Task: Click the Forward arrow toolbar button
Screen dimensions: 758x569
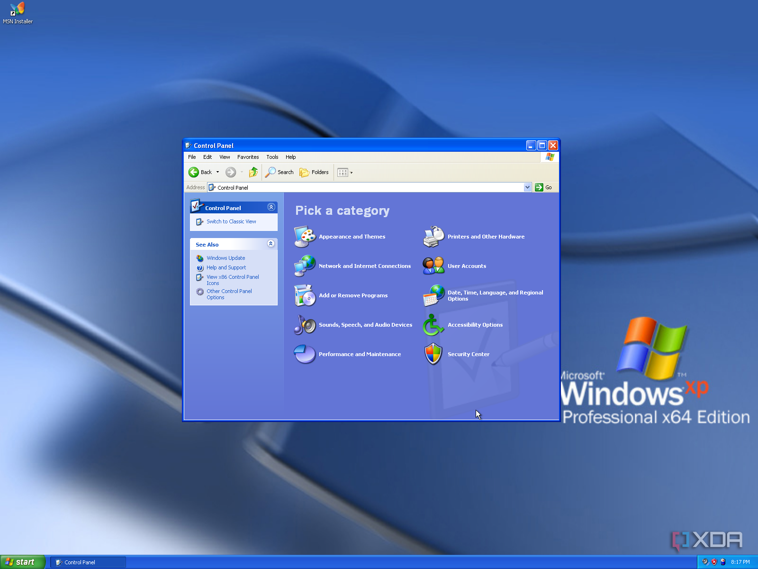Action: [x=231, y=172]
